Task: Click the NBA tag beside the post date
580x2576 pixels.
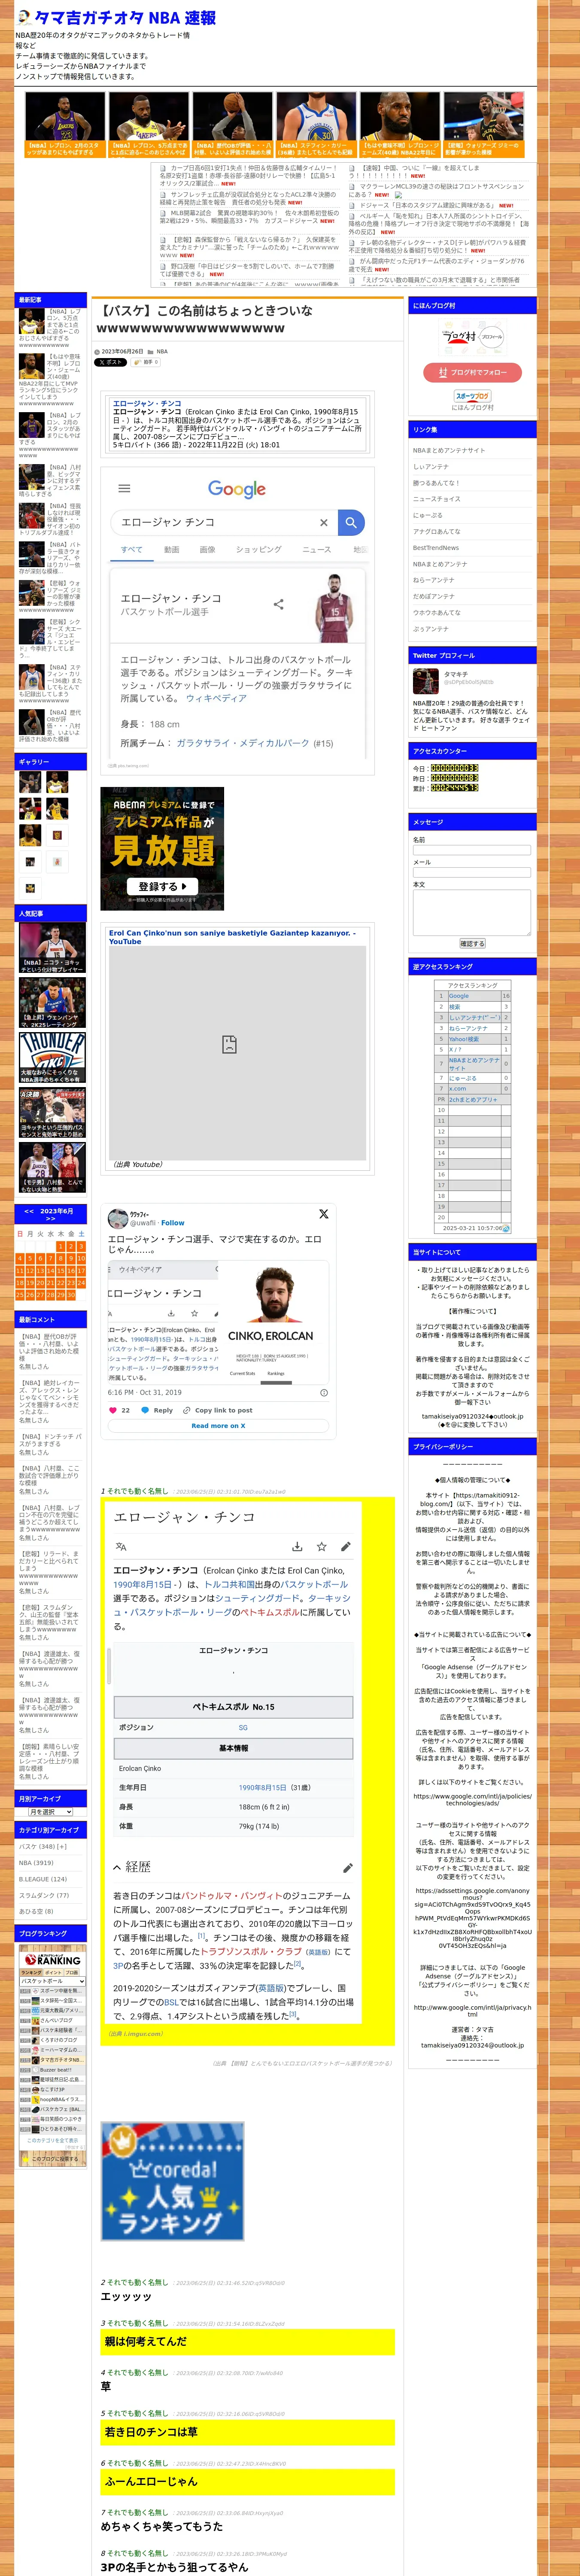Action: click(x=162, y=351)
